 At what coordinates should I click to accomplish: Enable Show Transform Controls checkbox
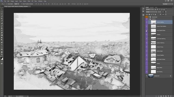coord(21,4)
